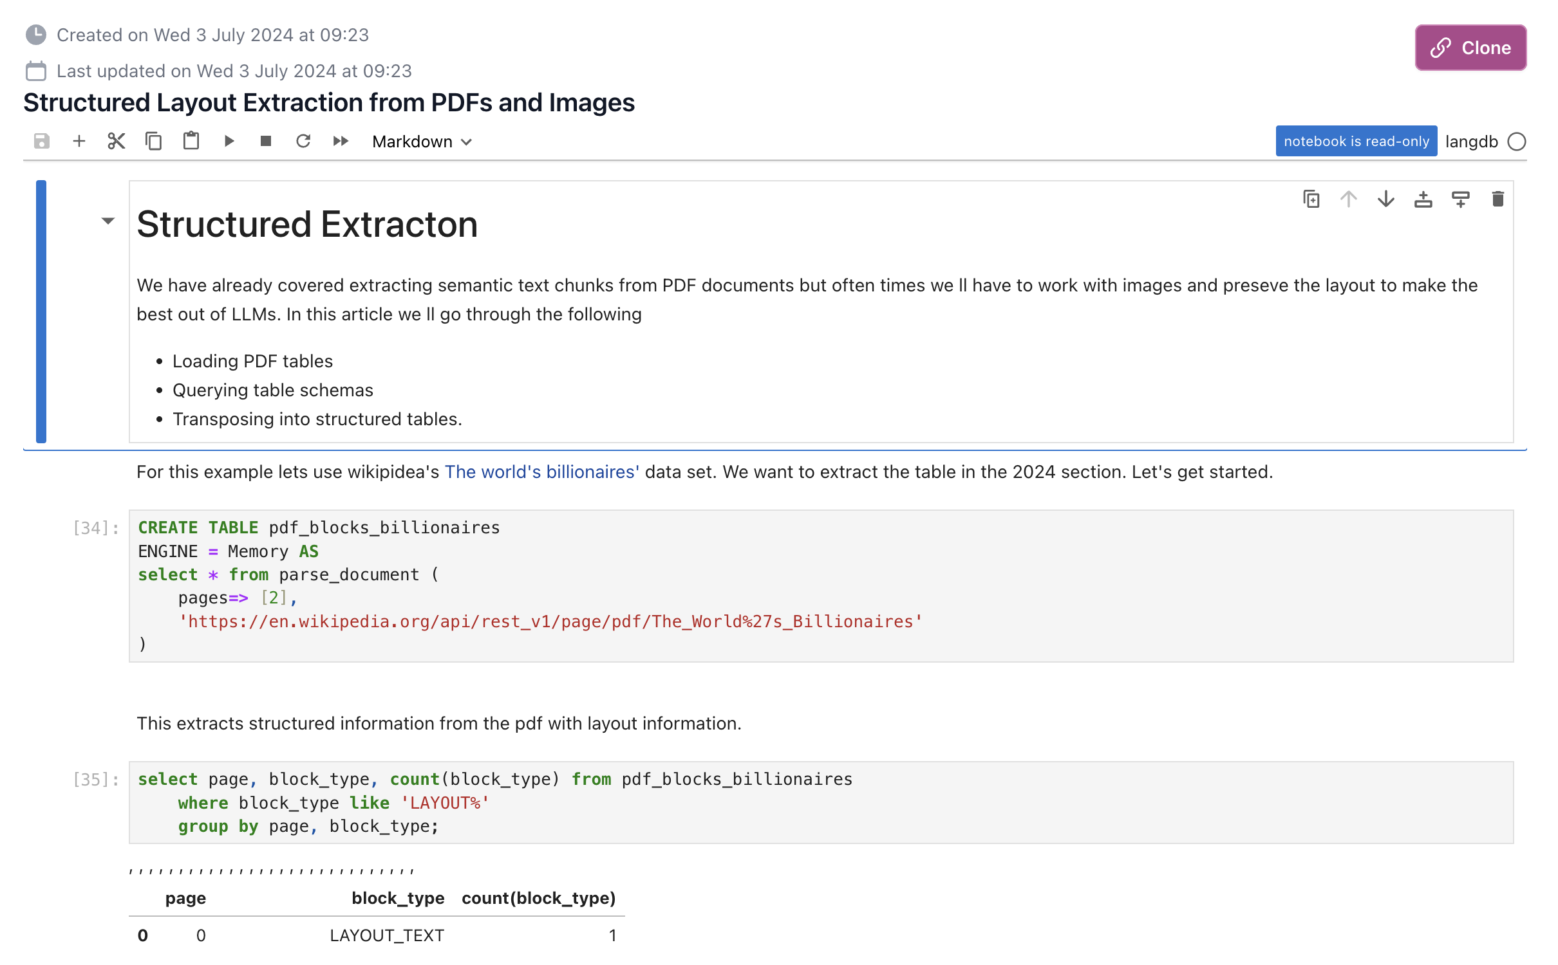Image resolution: width=1558 pixels, height=965 pixels.
Task: Open the Markdown cell type dropdown
Action: [422, 142]
